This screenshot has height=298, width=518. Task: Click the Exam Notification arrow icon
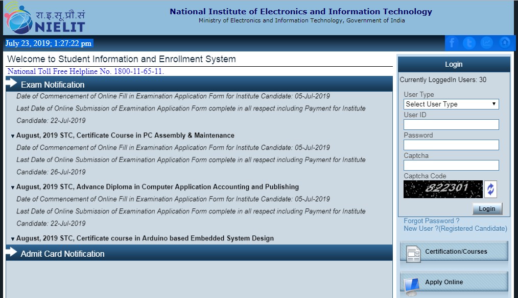pyautogui.click(x=12, y=83)
